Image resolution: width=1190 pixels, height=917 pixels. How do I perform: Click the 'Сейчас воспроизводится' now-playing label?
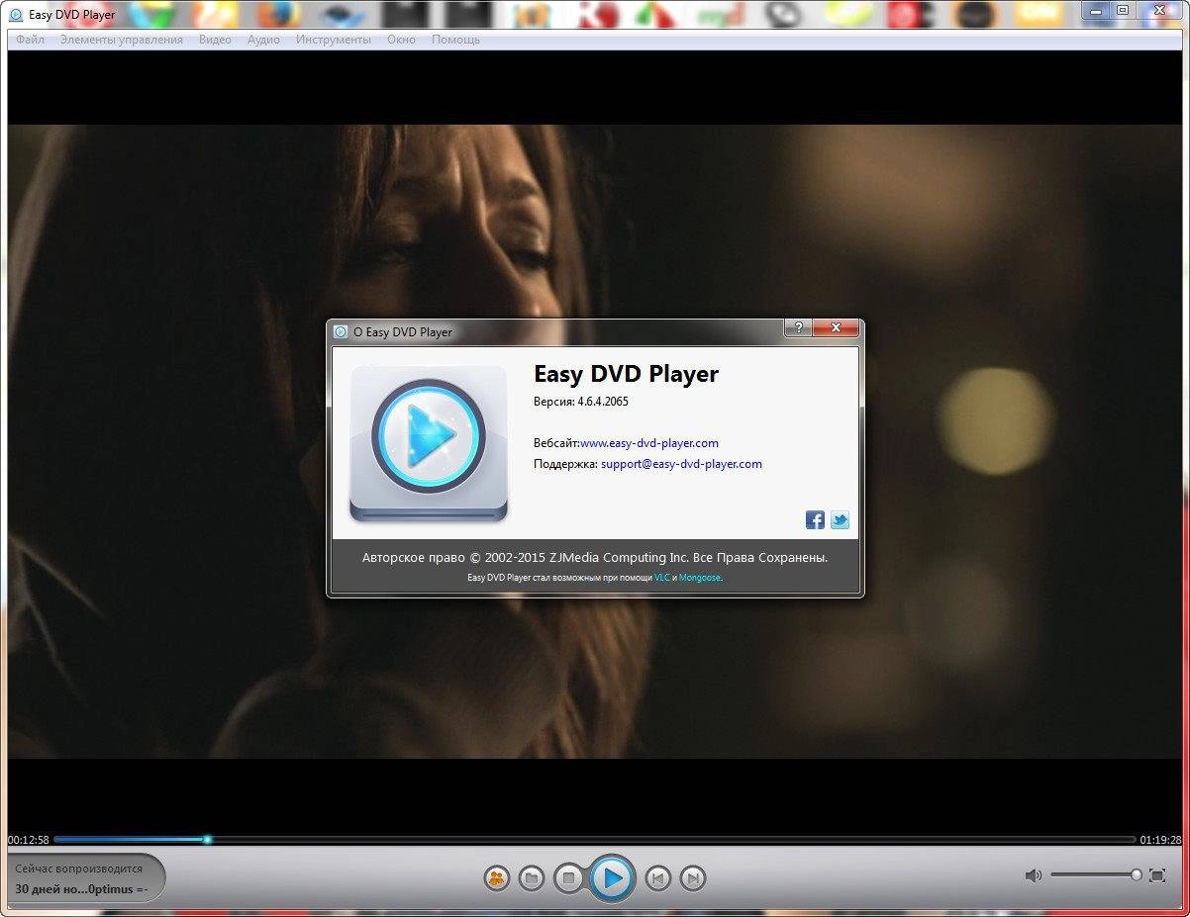click(79, 869)
